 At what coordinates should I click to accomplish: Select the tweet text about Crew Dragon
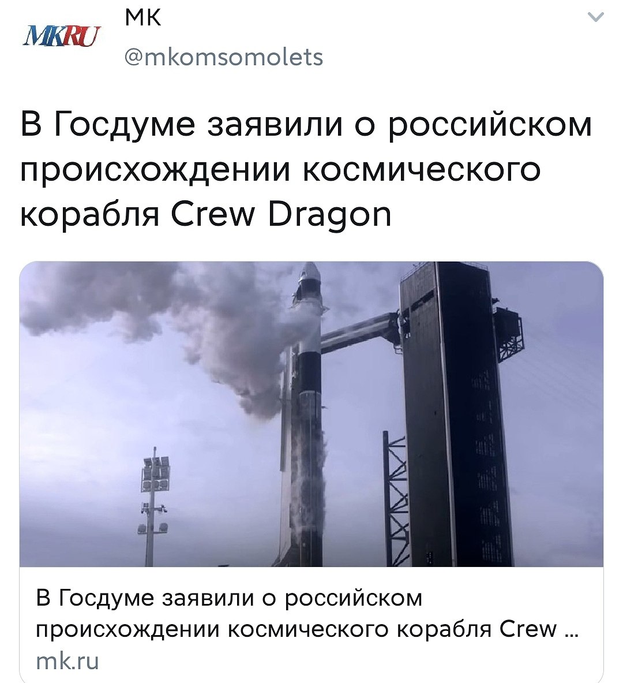pos(306,170)
